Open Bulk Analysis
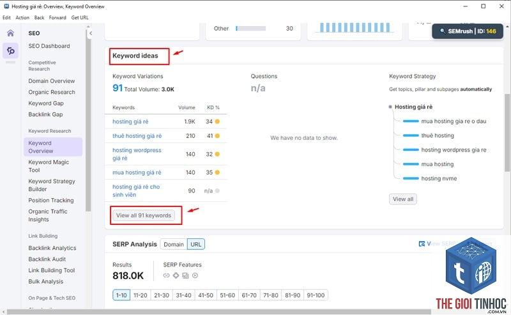 [x=45, y=281]
